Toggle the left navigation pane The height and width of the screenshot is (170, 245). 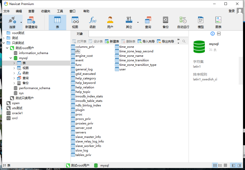coord(233,165)
